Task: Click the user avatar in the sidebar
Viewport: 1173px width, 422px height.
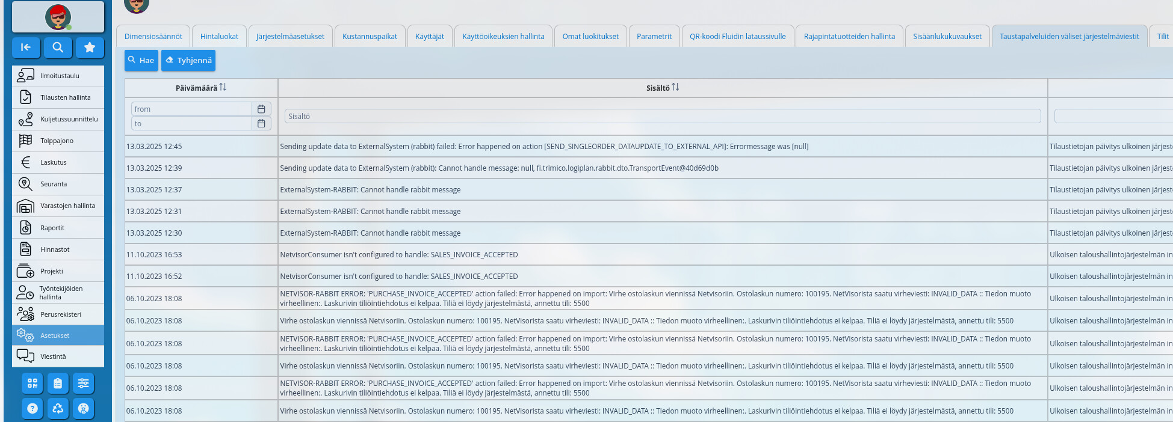Action: click(58, 17)
